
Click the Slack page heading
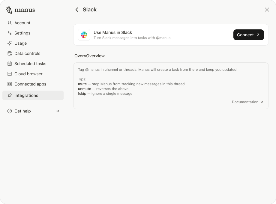pyautogui.click(x=90, y=10)
